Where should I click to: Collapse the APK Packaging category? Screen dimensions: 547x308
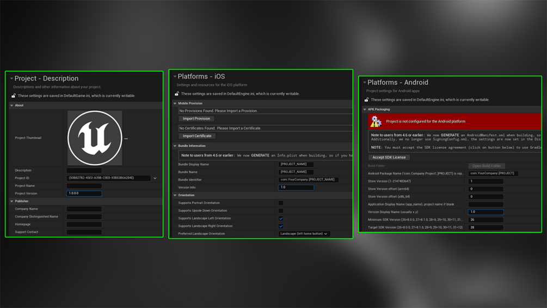point(365,110)
